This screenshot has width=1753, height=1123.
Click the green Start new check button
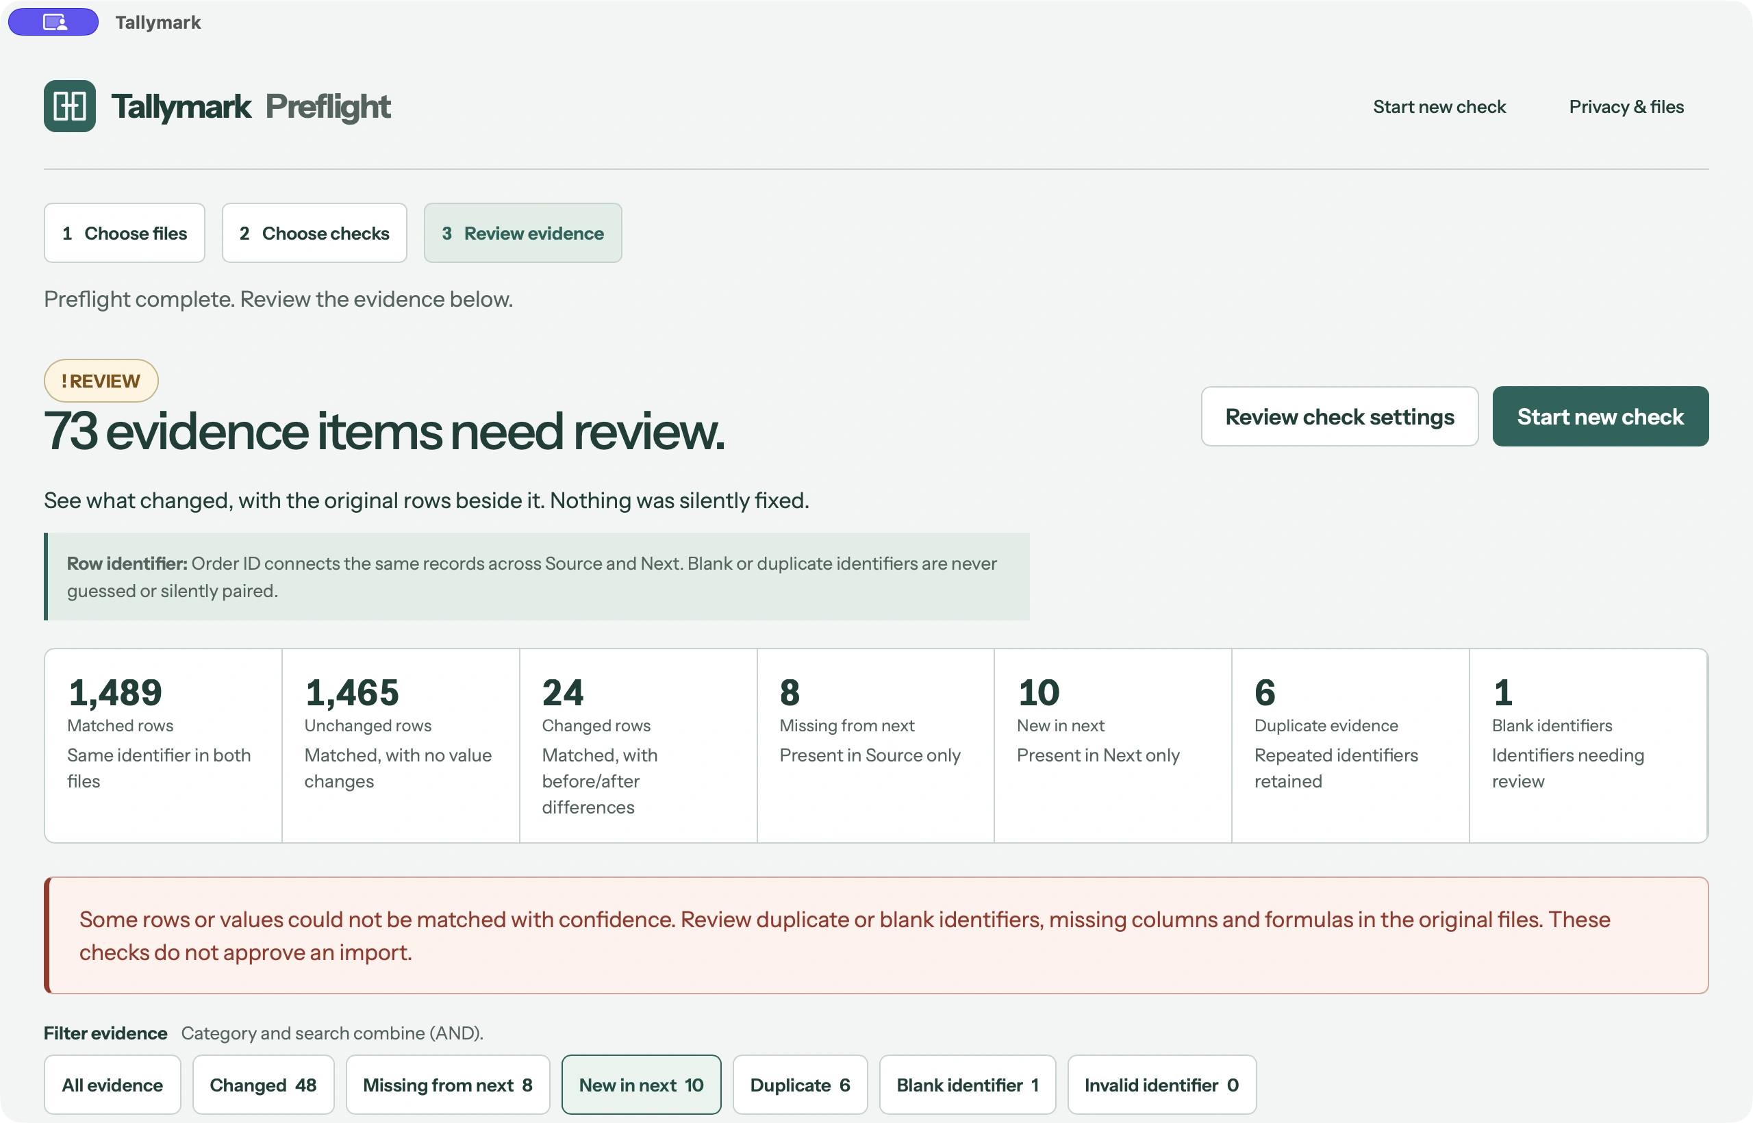click(x=1600, y=416)
